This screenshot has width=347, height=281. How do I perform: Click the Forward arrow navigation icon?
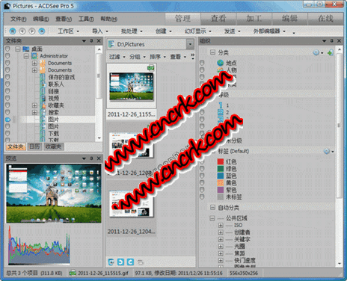click(32, 31)
